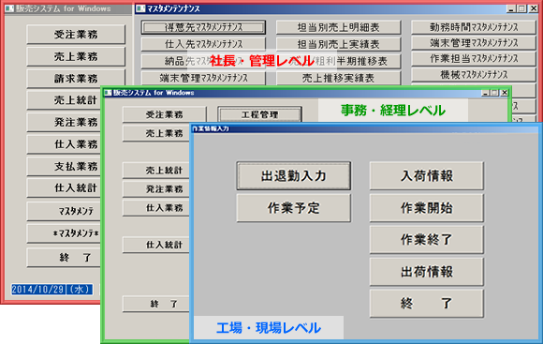The height and width of the screenshot is (344, 543).
Task: Open 支払業務 from the main menu
Action: coord(76,166)
